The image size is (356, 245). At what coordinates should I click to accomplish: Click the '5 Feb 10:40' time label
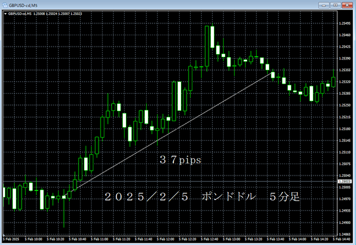77,239
